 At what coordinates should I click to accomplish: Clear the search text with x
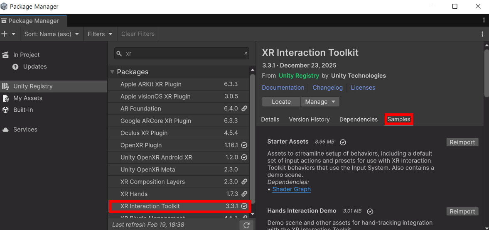[246, 54]
